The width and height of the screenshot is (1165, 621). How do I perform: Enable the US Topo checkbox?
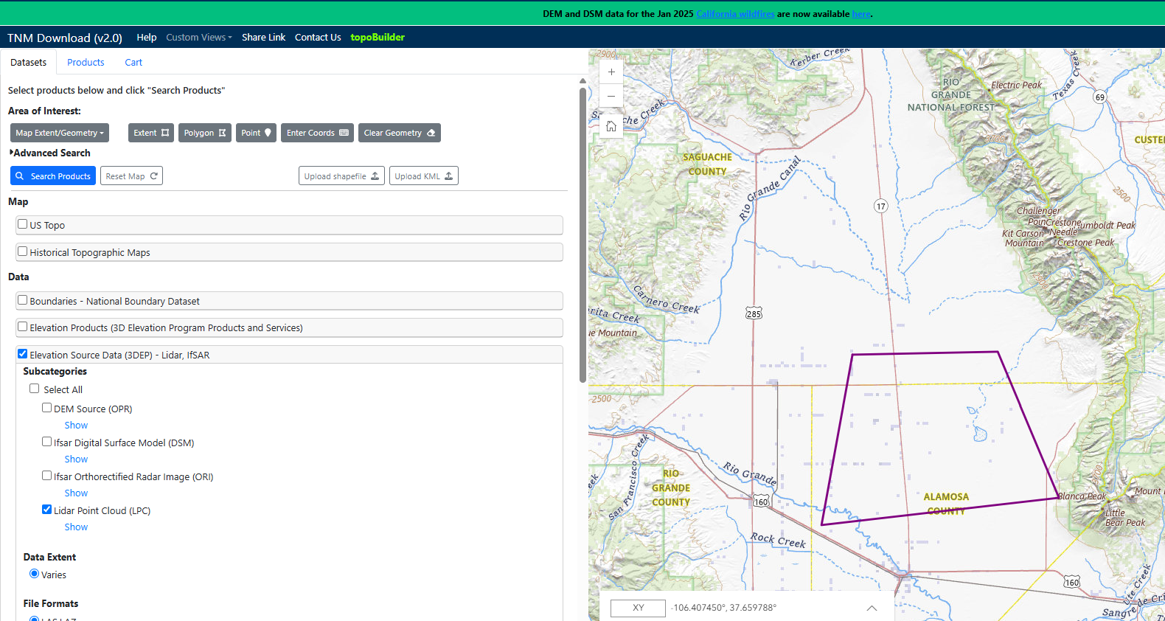(x=23, y=224)
